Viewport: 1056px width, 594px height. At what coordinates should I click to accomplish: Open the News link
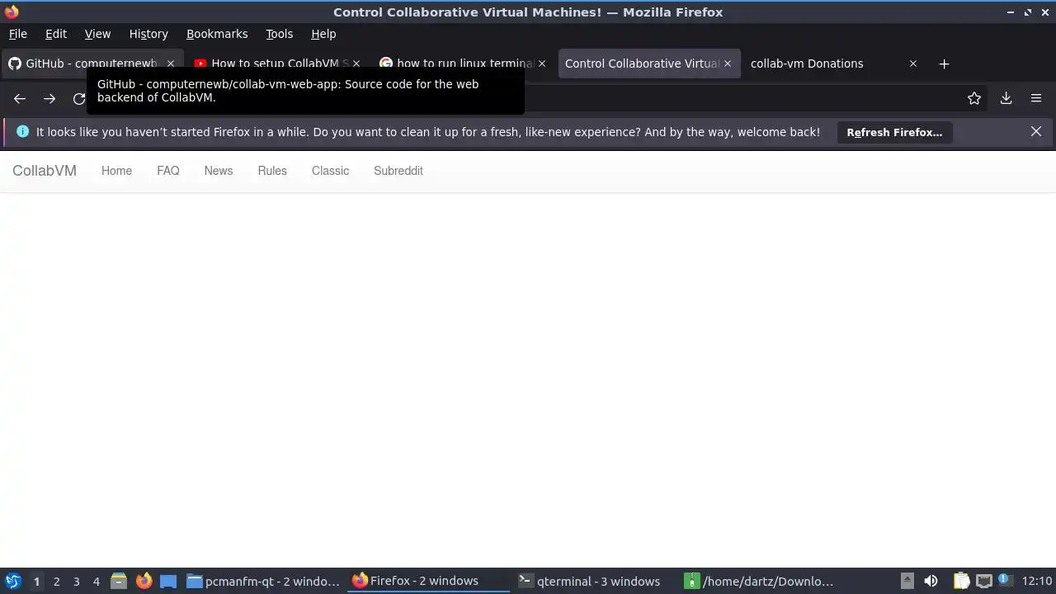219,171
